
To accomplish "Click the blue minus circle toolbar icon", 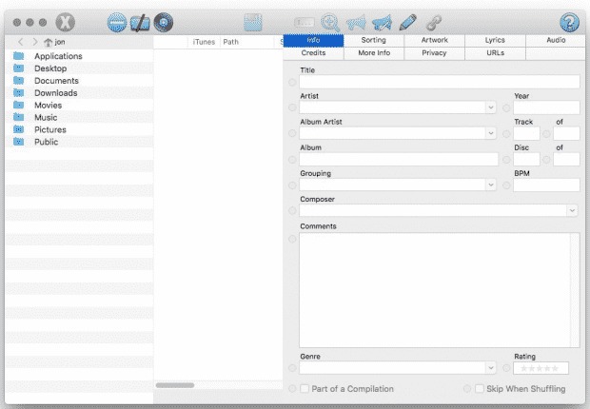I will click(x=117, y=22).
